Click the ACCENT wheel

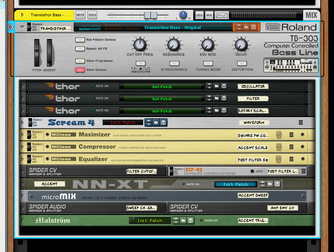(49, 52)
